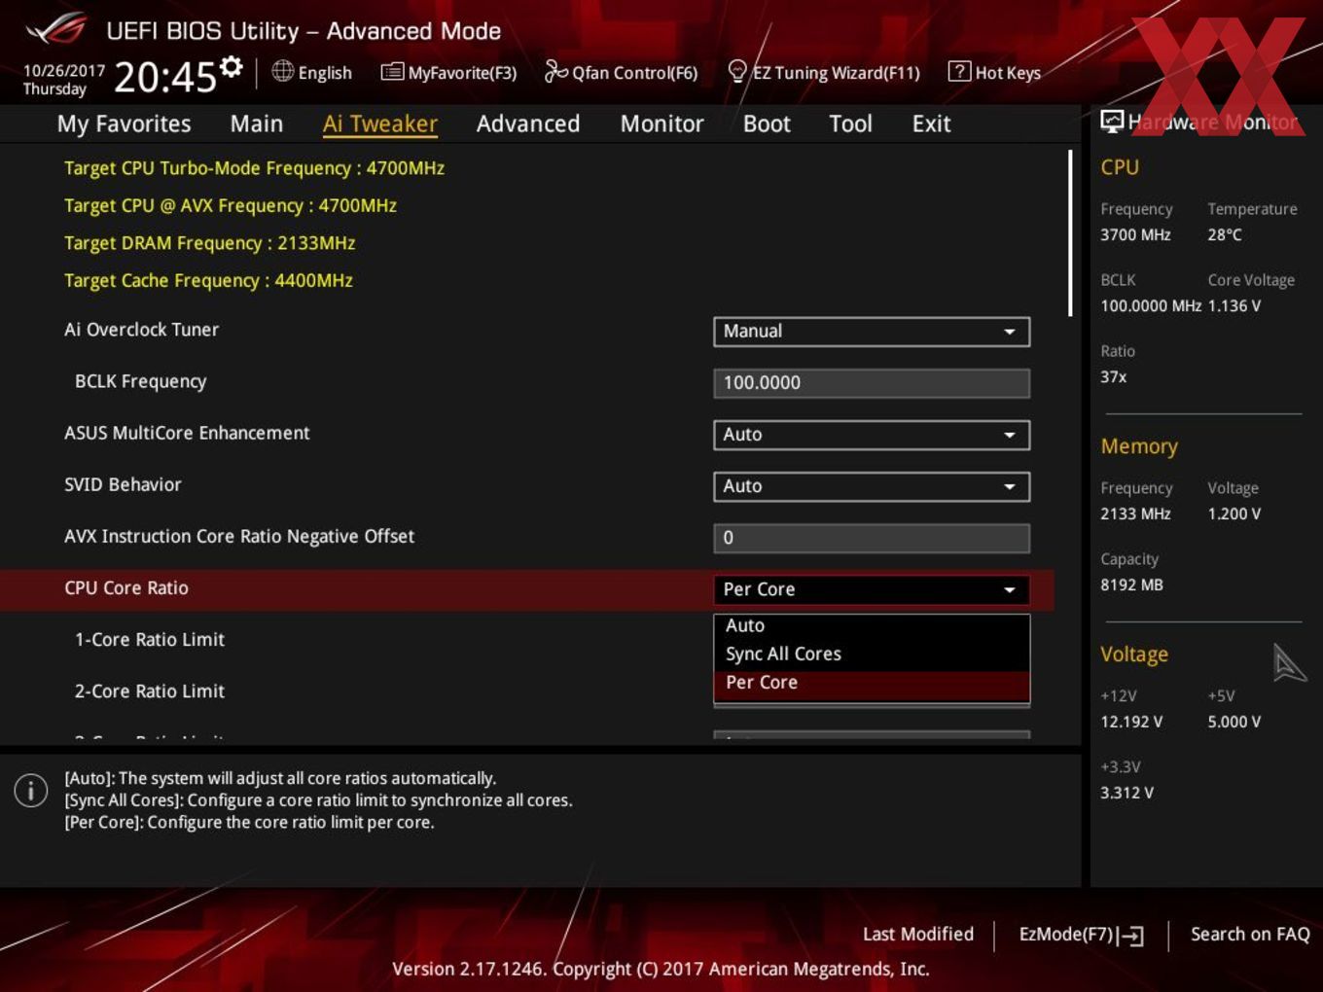Click the settings list scrollbar

pos(1070,232)
